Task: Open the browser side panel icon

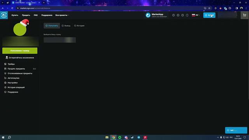Action: (237, 8)
